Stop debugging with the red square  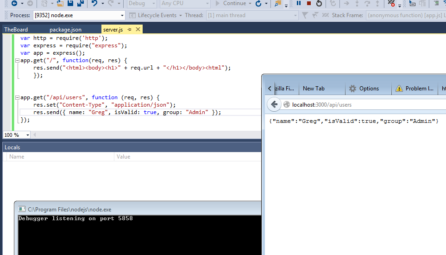pos(308,3)
